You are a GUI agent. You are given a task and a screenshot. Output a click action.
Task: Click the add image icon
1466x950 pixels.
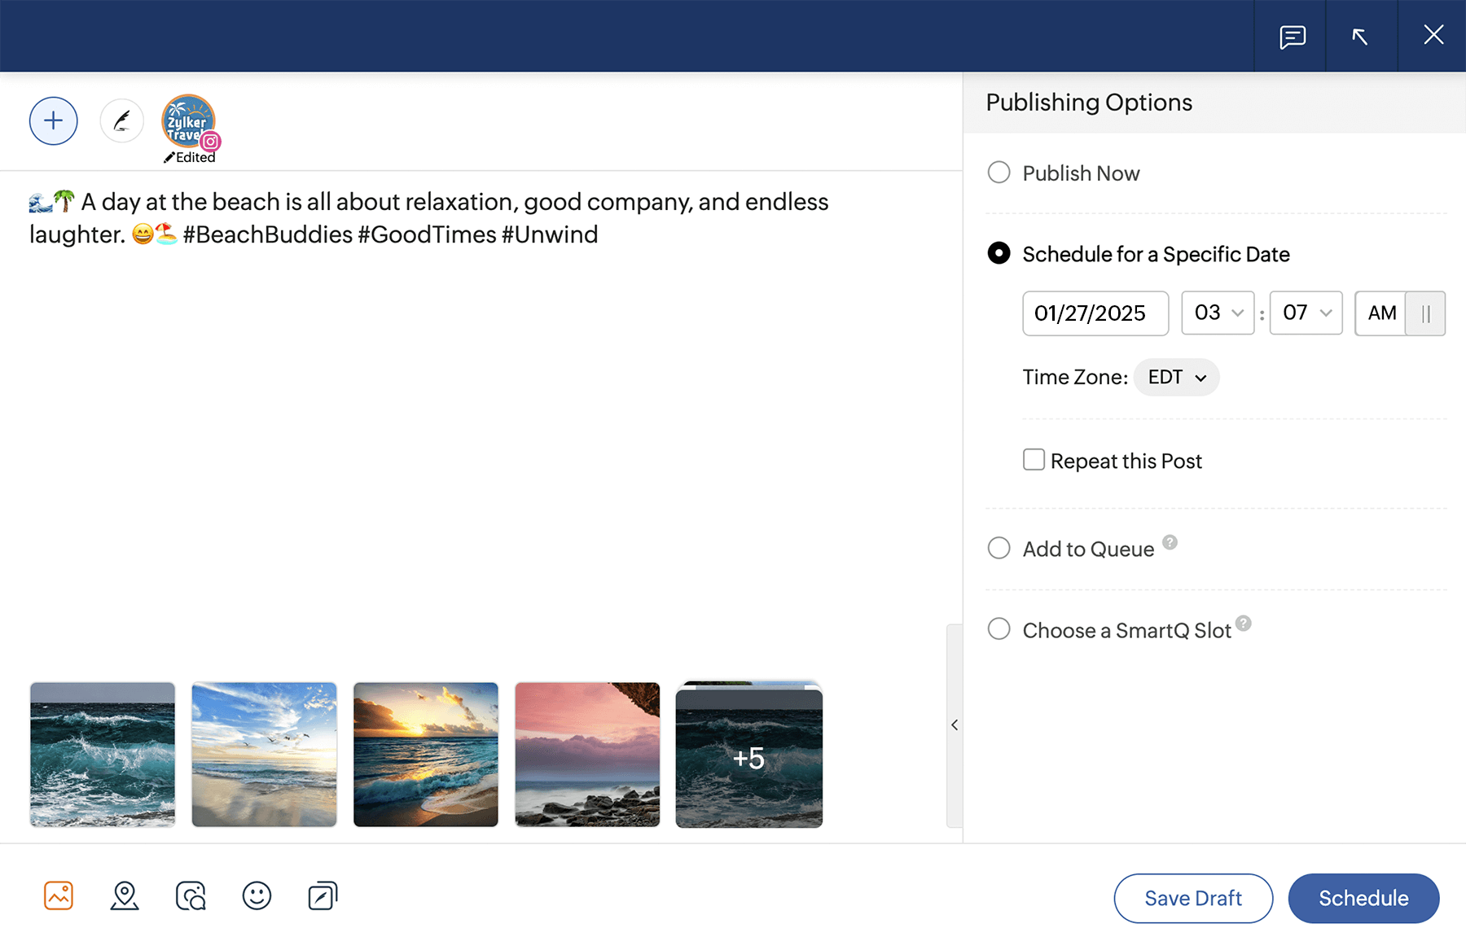(59, 895)
